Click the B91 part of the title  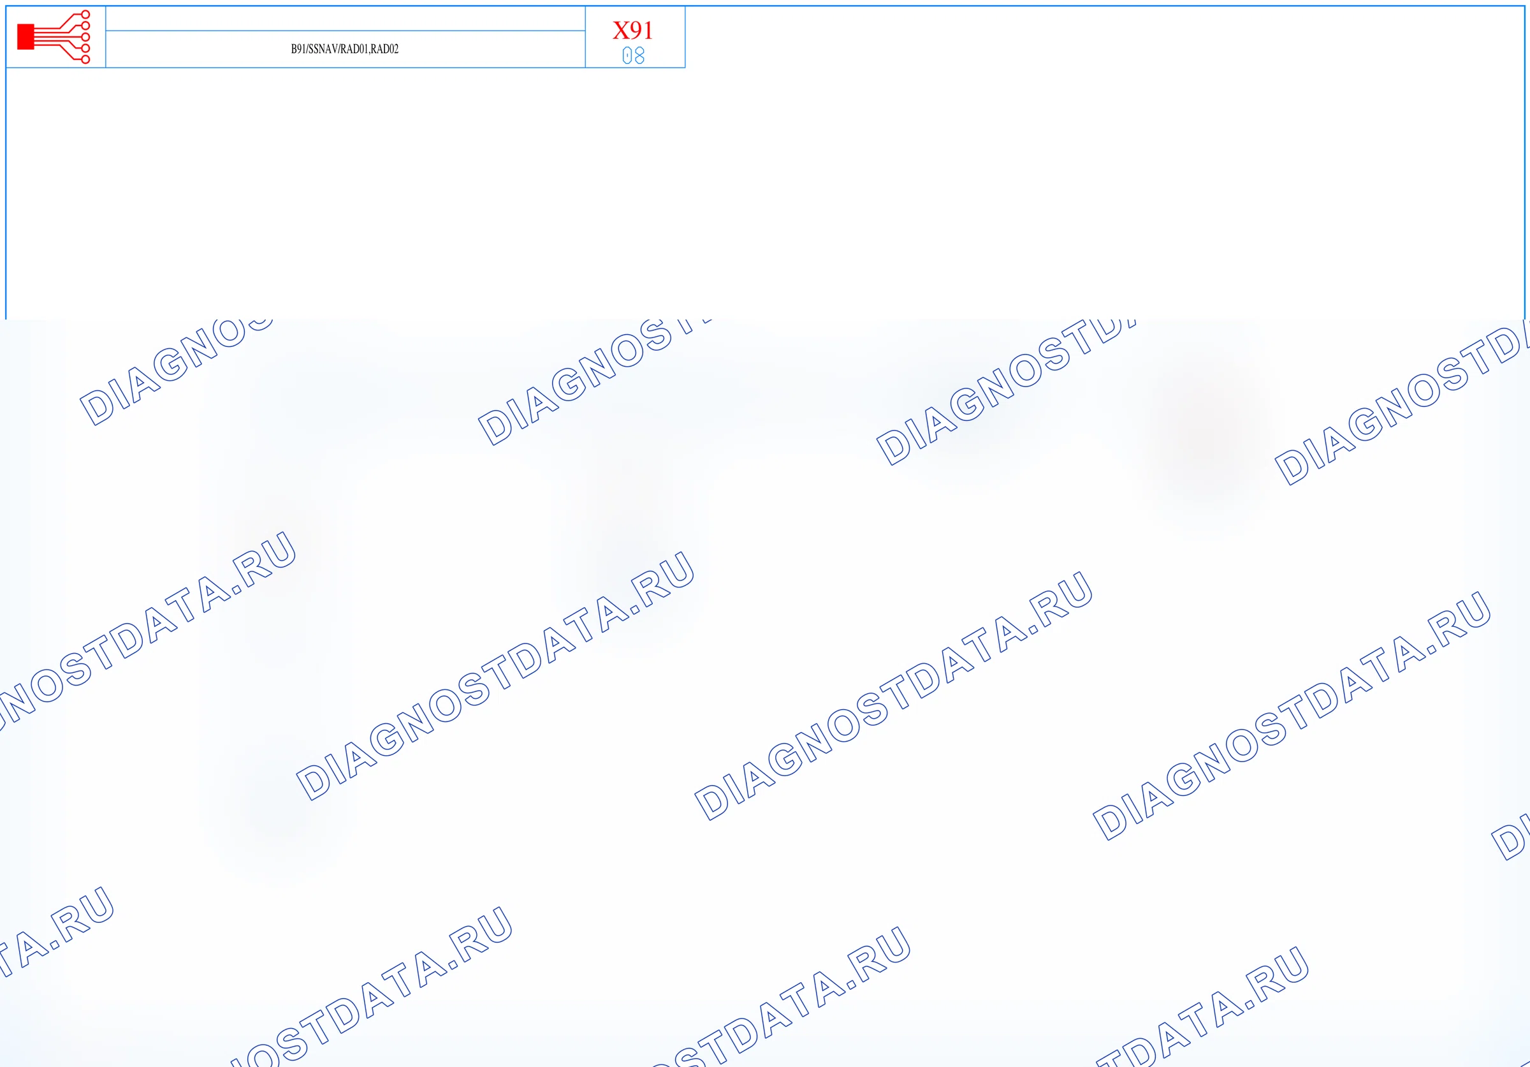click(298, 48)
